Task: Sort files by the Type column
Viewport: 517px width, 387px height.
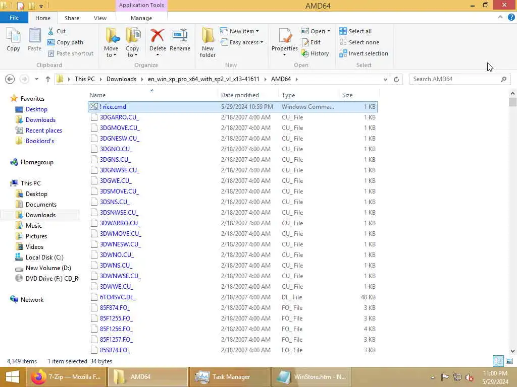Action: click(x=308, y=95)
